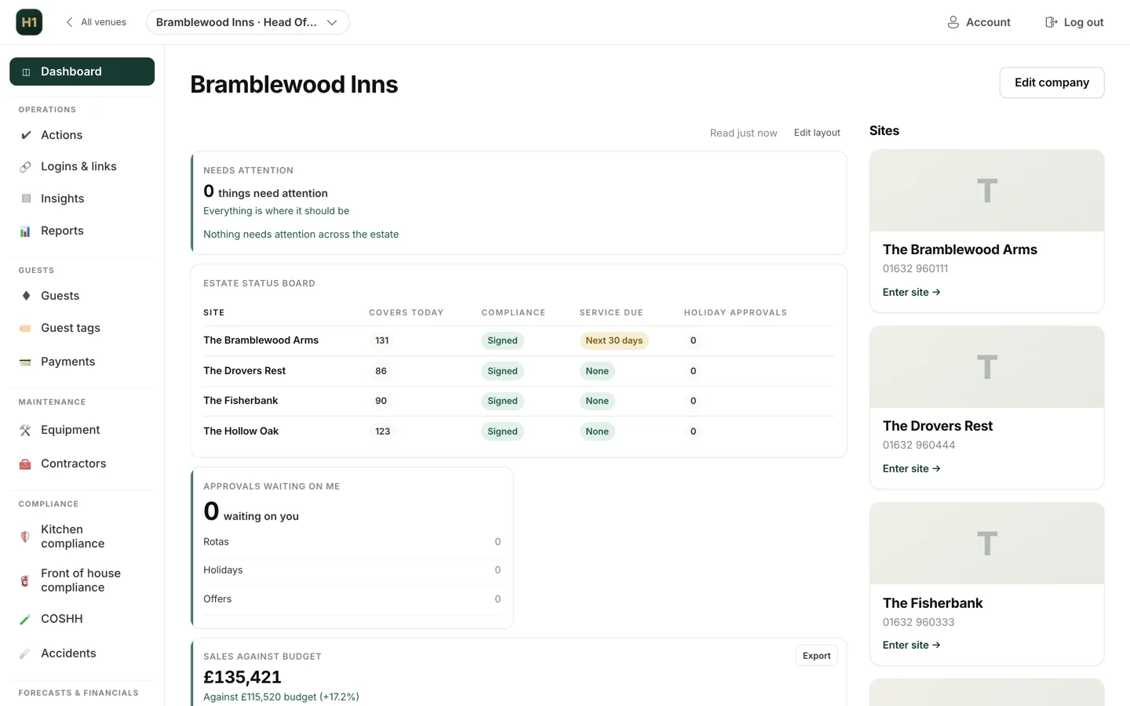Expand the venue selector chevron
Screen dimensions: 1130x706
click(x=332, y=23)
